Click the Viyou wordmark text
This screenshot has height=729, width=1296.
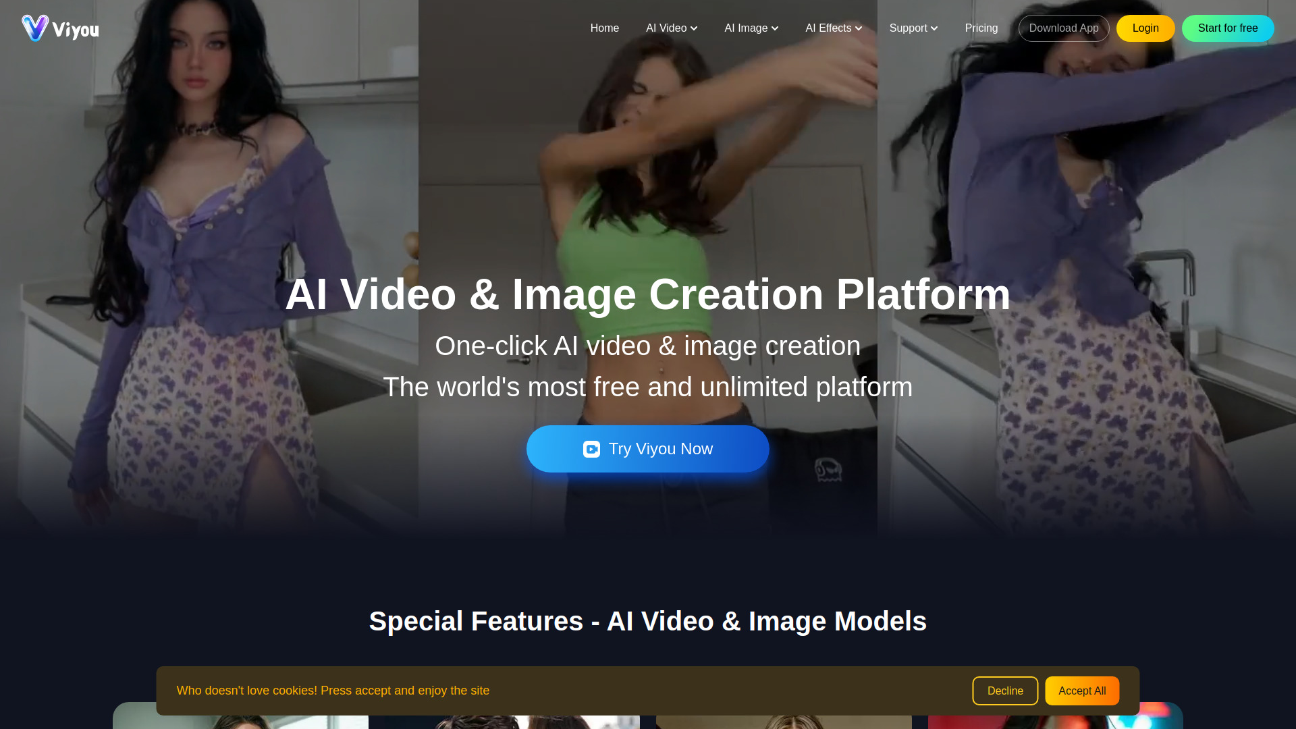(x=76, y=30)
